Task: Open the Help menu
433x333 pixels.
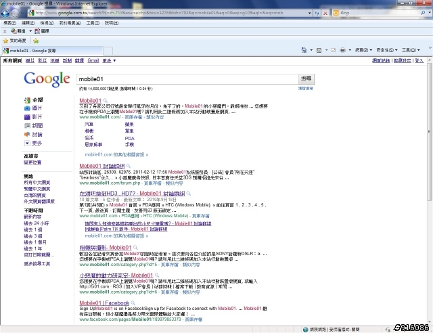Action: tap(112, 23)
